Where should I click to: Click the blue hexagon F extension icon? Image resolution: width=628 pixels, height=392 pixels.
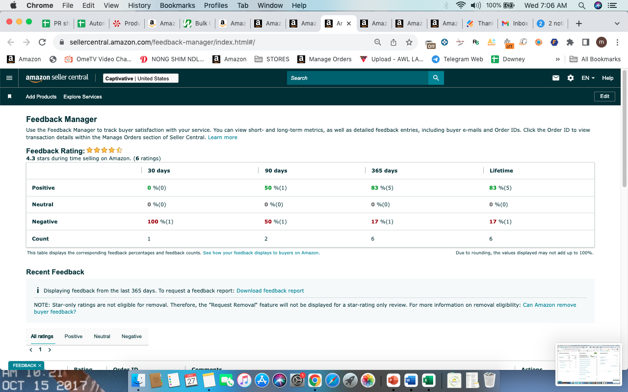click(x=554, y=43)
